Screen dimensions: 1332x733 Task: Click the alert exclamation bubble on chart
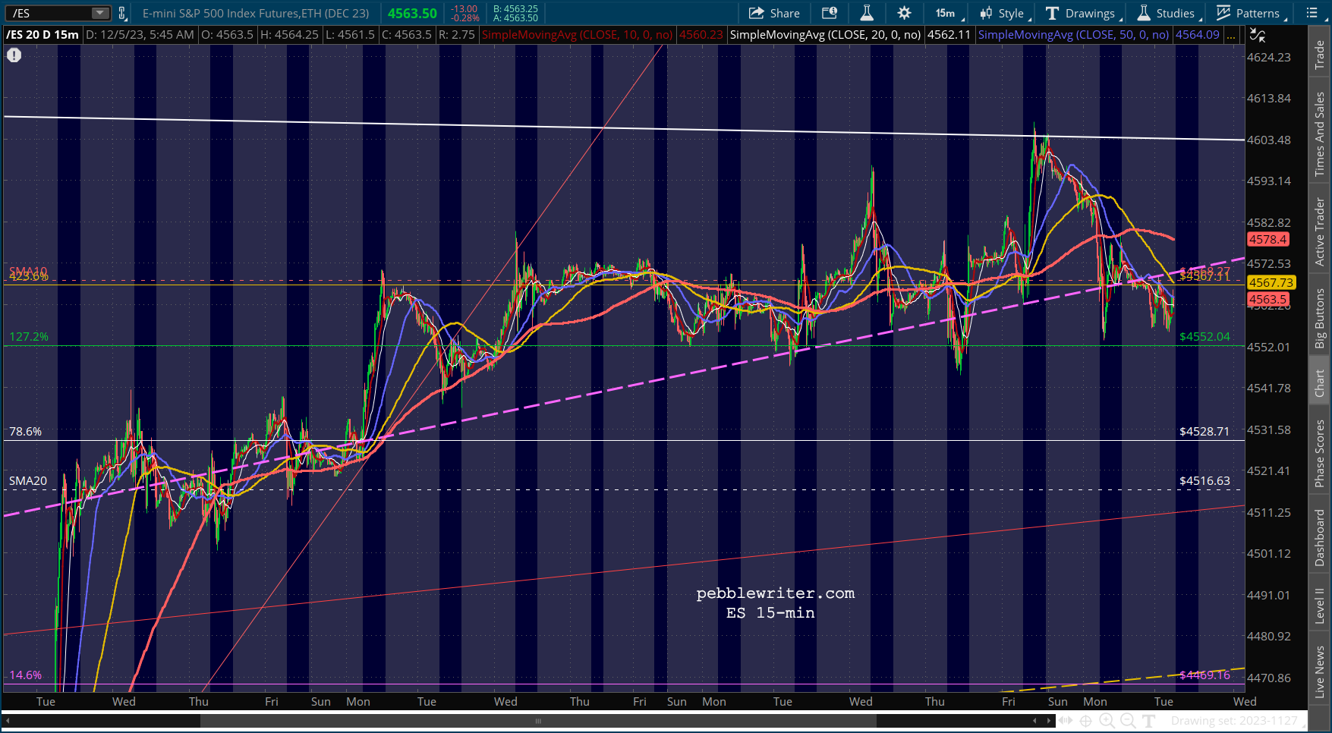tap(14, 55)
